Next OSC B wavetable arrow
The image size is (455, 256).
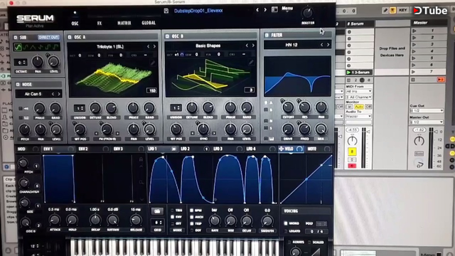253,46
